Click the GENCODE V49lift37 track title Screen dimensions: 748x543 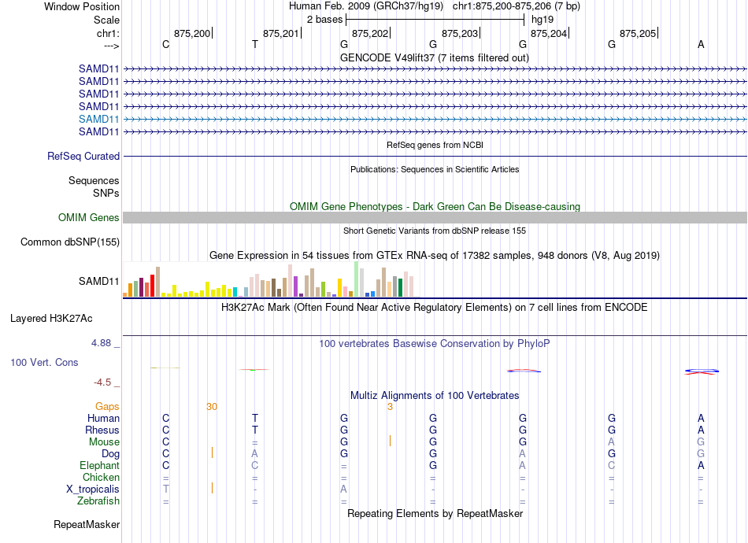tap(434, 58)
